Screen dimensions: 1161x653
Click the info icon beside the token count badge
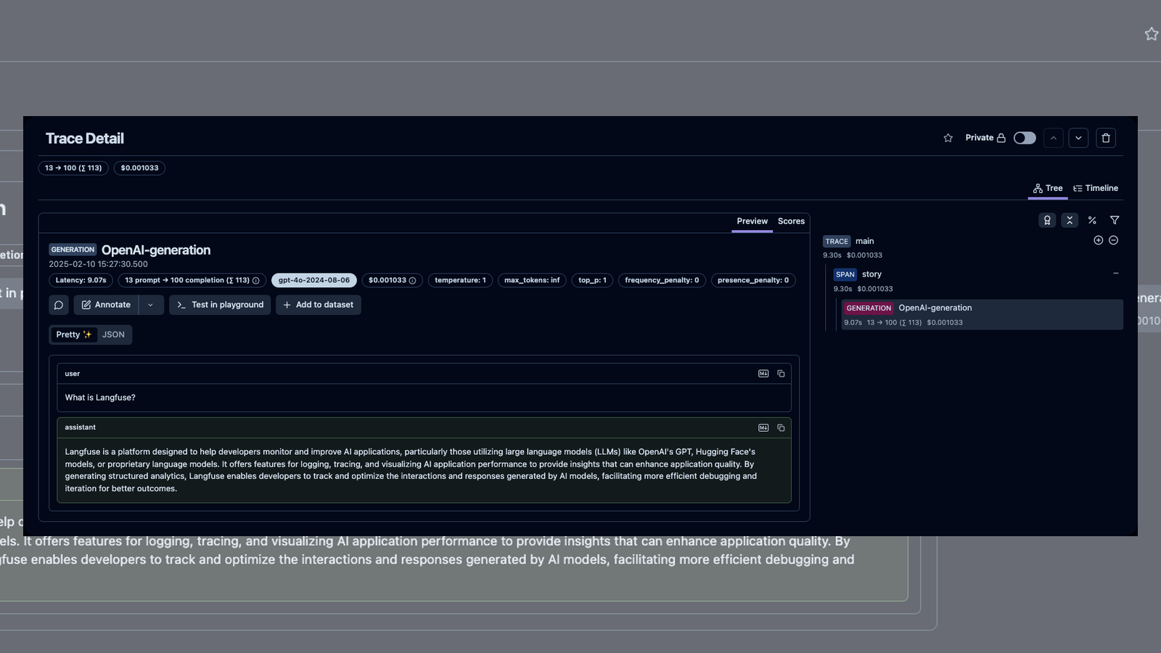(x=255, y=281)
